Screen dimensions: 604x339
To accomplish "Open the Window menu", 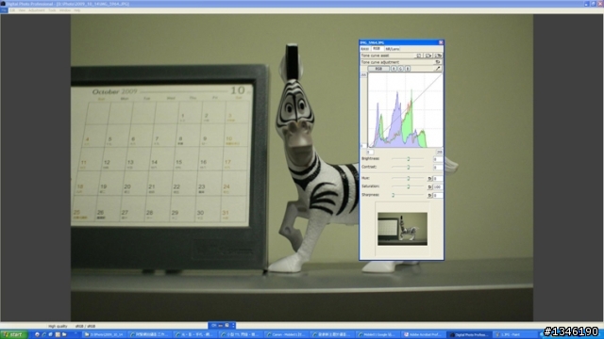I will point(65,10).
